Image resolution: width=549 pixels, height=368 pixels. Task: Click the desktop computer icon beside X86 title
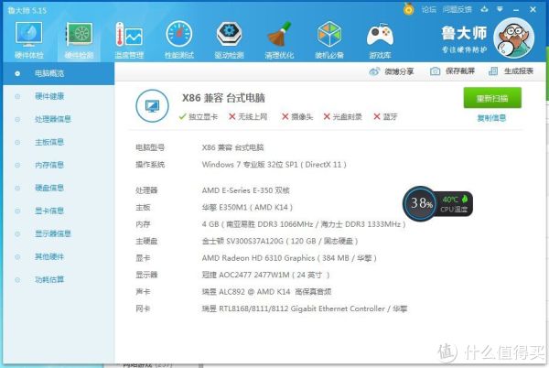(152, 106)
